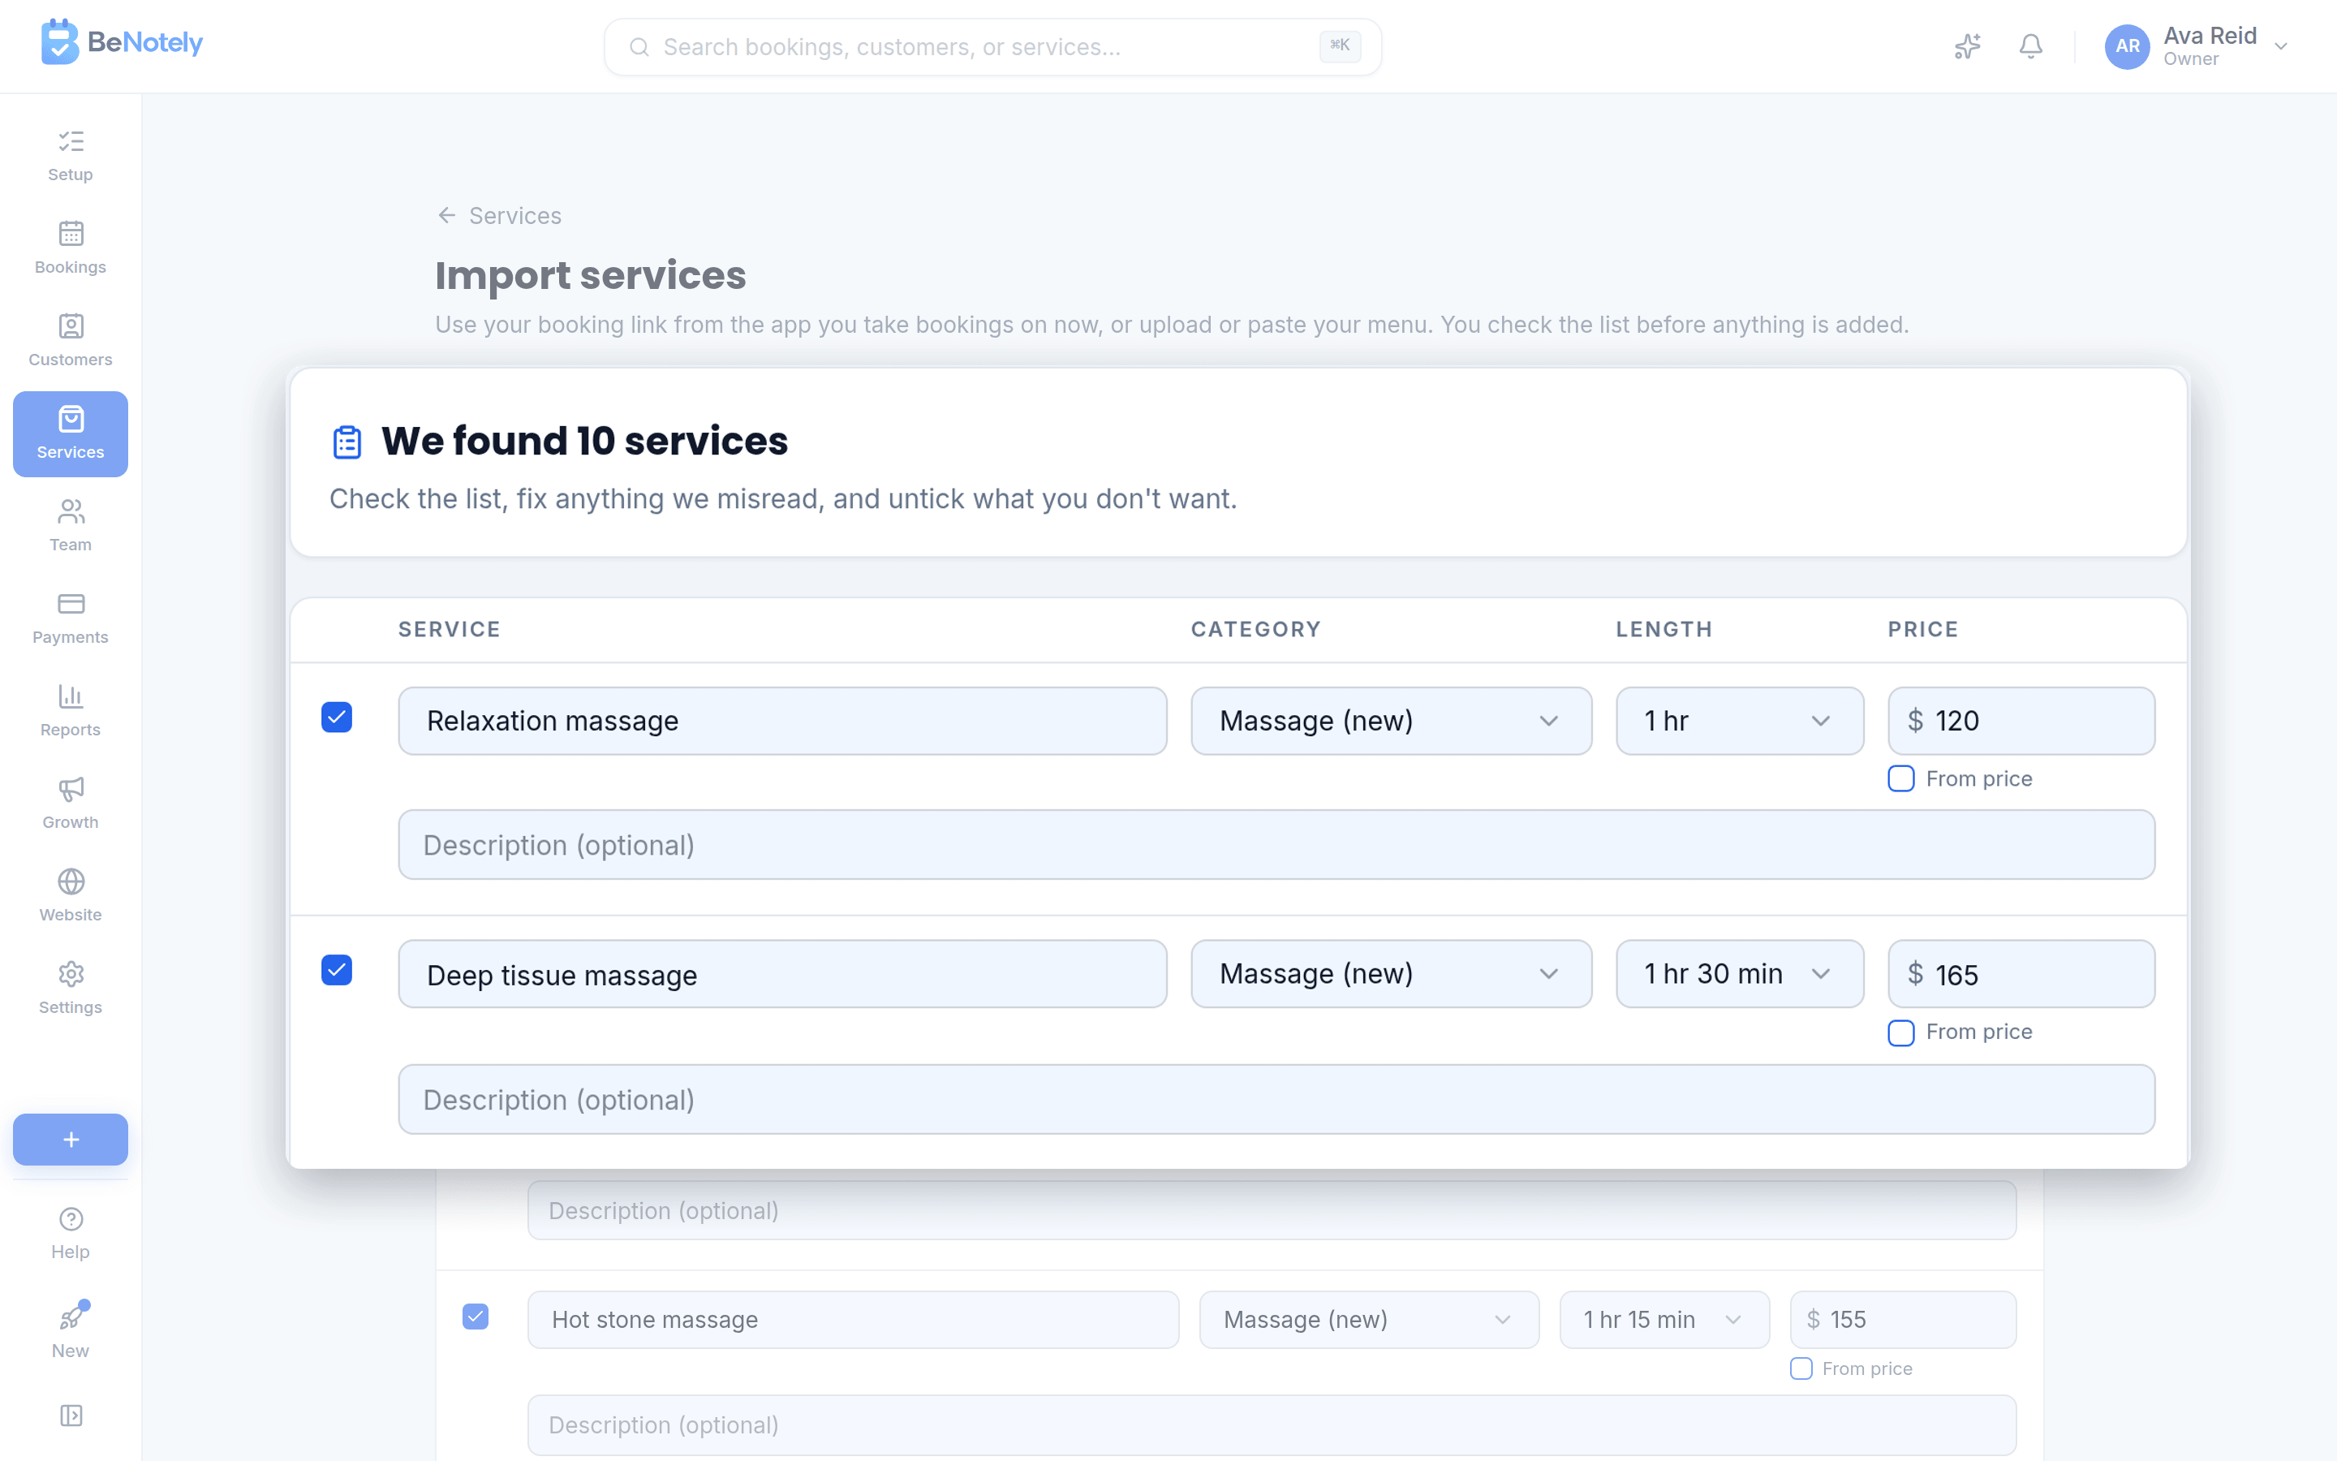Toggle the sidebar collapse icon
Screen dimensions: 2337x1461
[71, 1416]
